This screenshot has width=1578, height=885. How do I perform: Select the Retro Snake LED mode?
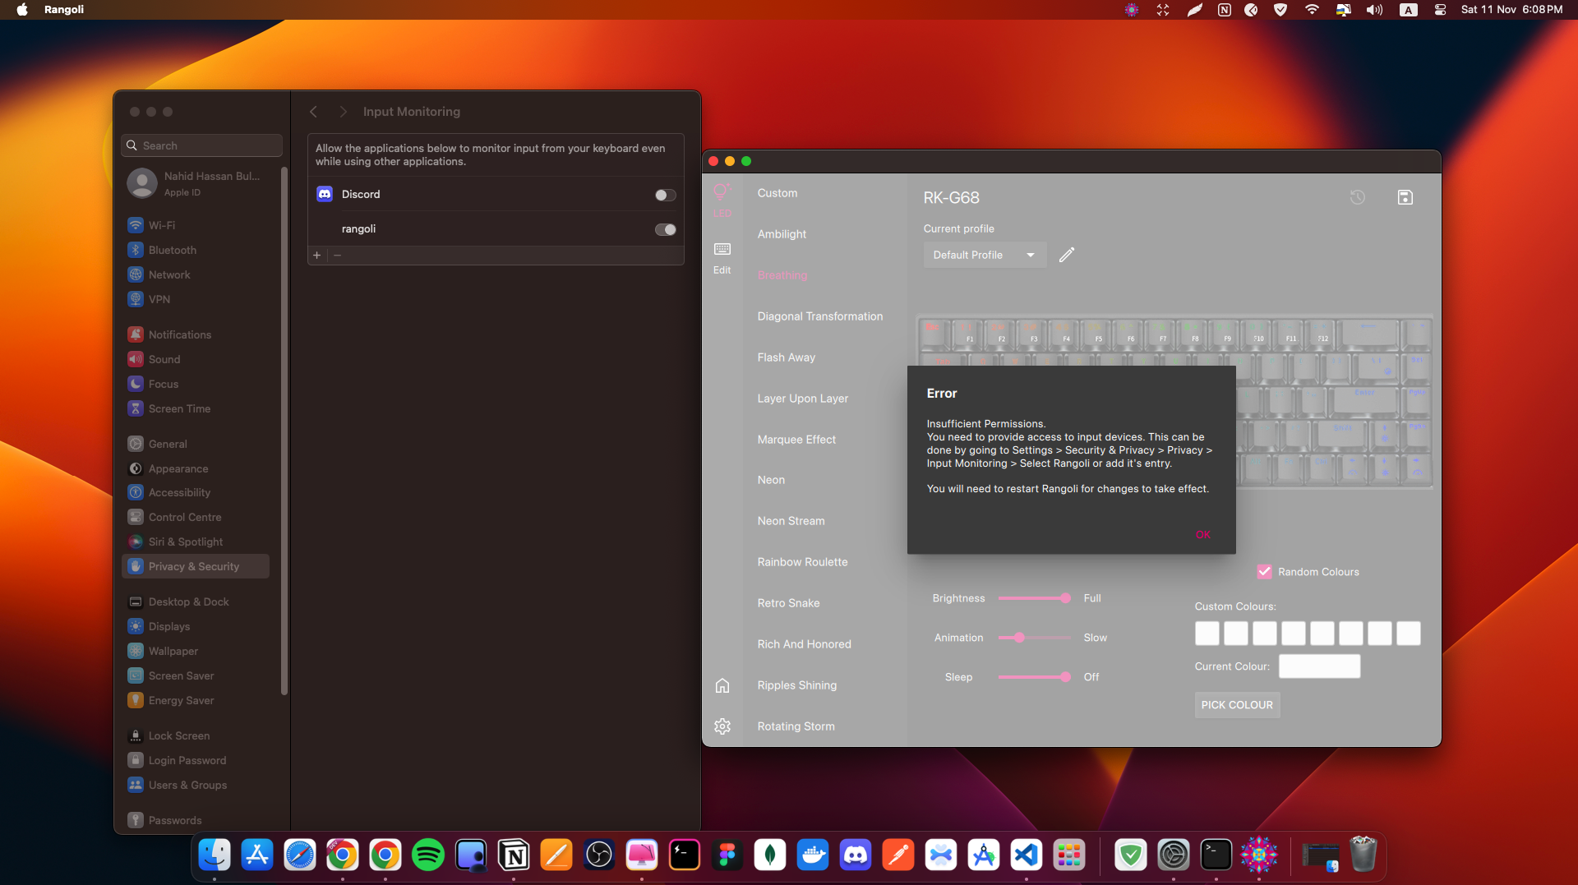788,603
